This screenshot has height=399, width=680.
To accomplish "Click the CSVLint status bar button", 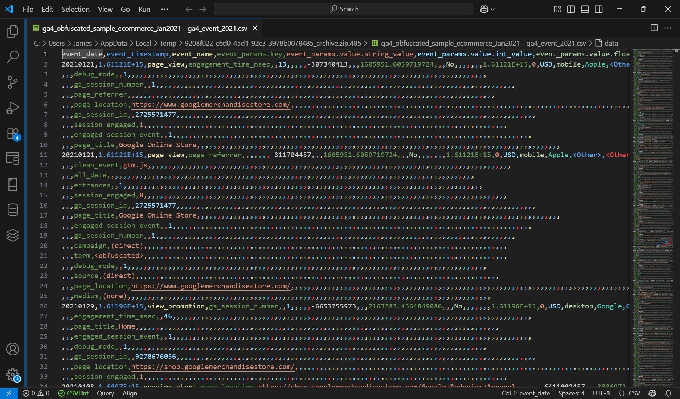I will point(74,393).
